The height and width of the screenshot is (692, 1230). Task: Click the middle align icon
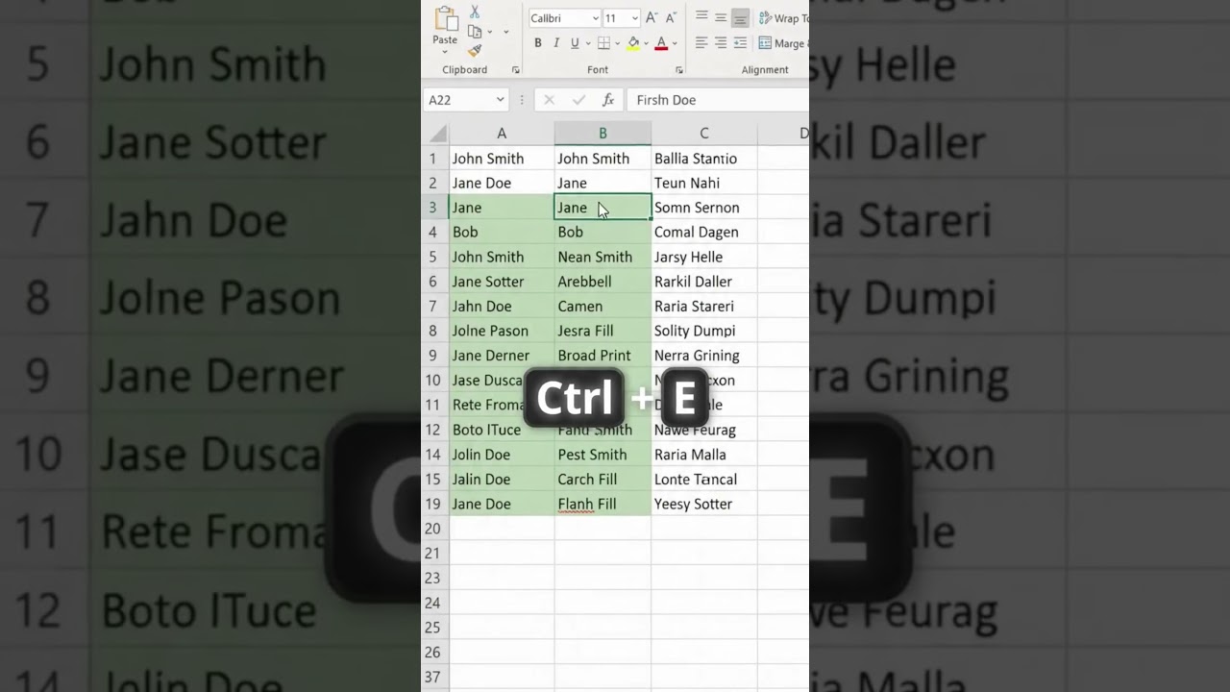coord(721,18)
